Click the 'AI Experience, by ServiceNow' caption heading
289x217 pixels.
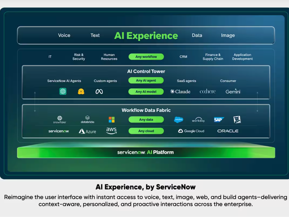(145, 187)
